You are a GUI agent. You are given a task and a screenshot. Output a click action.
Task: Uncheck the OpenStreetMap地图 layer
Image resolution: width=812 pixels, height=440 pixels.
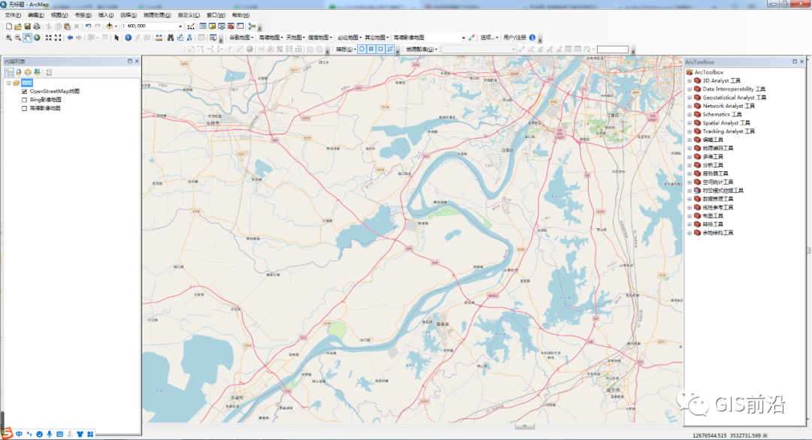(x=24, y=91)
